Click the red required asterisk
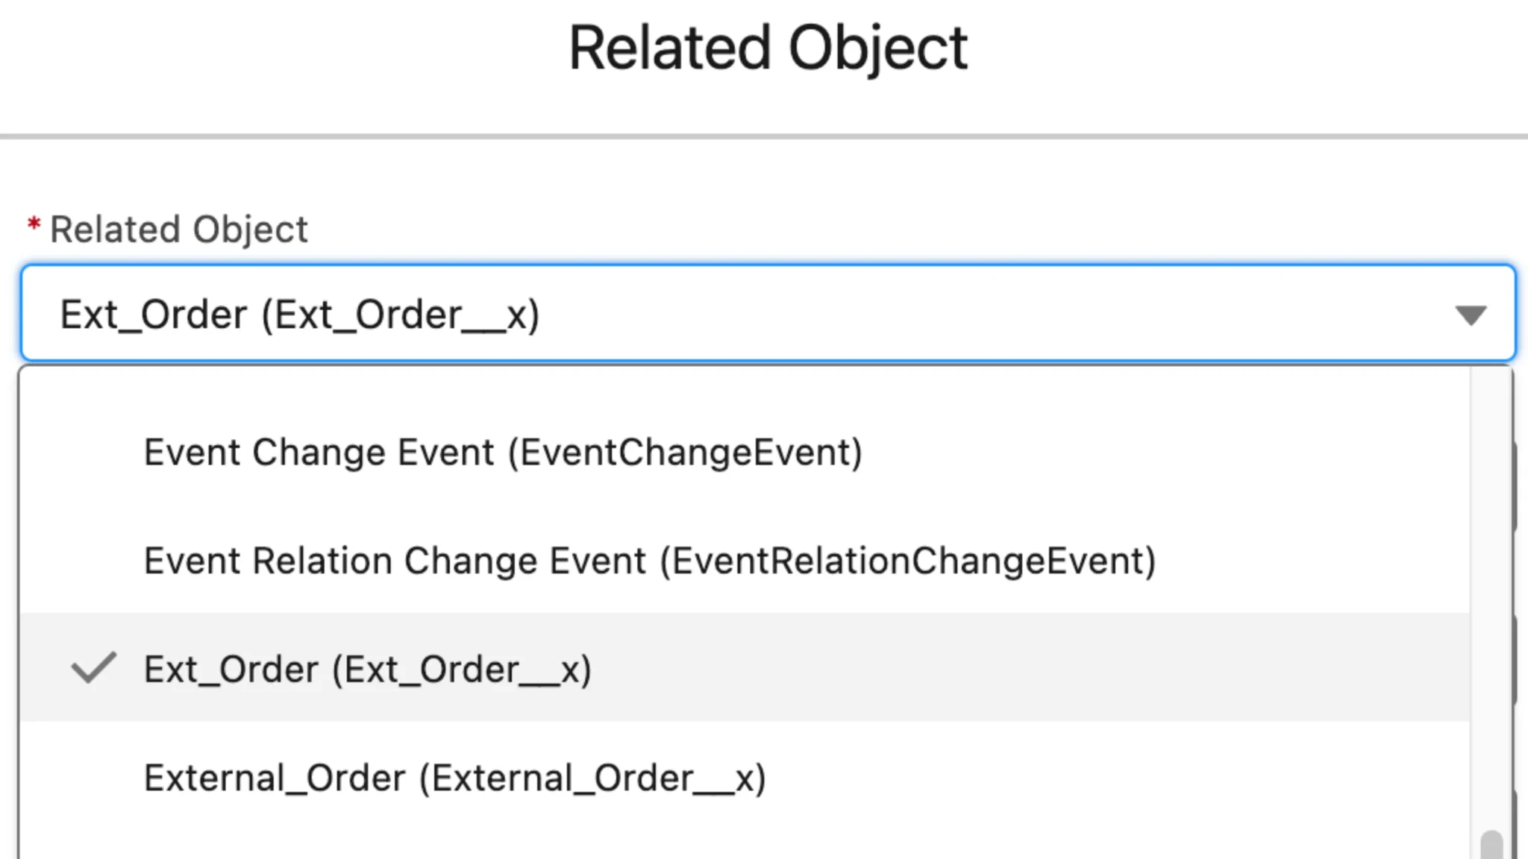The width and height of the screenshot is (1528, 859). pos(34,224)
